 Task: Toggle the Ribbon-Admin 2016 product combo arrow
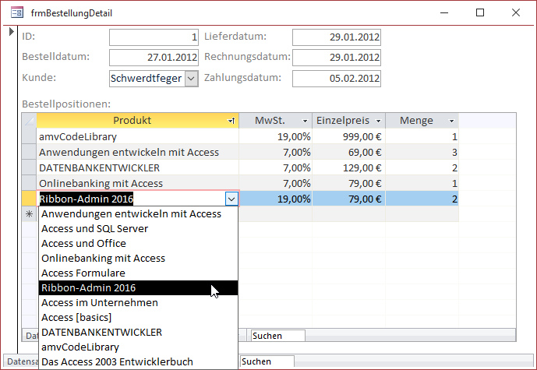point(231,199)
